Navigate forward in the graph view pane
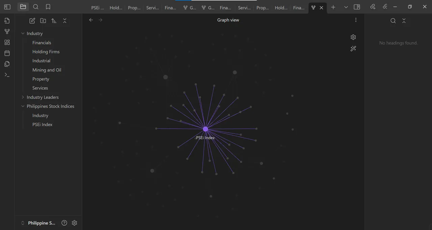 (100, 20)
